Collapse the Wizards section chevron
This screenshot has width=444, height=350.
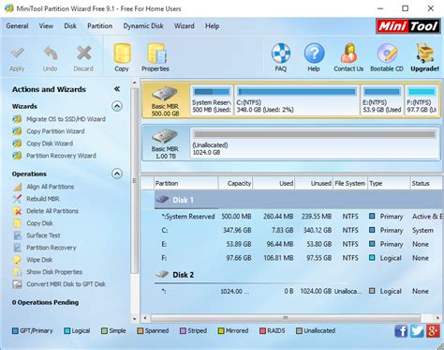coord(117,106)
